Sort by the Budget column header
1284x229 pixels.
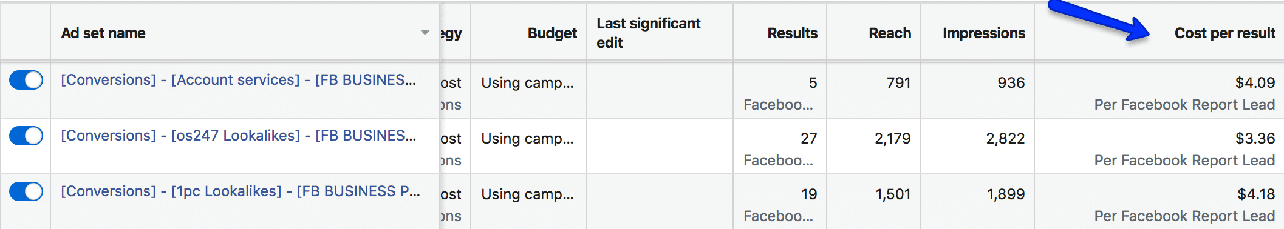click(x=552, y=33)
